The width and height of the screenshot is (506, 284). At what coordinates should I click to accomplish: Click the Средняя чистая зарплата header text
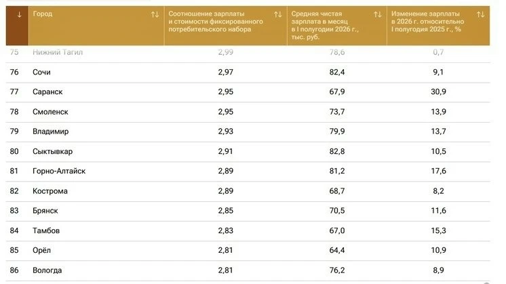point(325,25)
